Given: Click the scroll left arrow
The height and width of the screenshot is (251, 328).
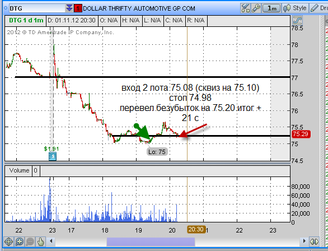Looking at the screenshot, I should (51, 241).
